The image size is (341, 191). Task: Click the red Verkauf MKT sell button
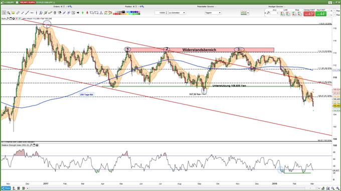pyautogui.click(x=309, y=14)
